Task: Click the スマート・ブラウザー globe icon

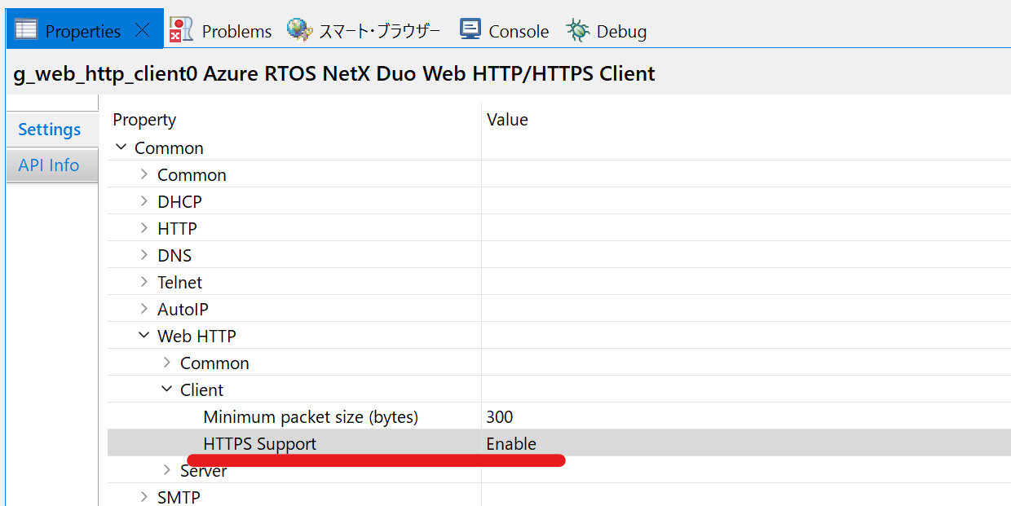Action: pos(299,30)
